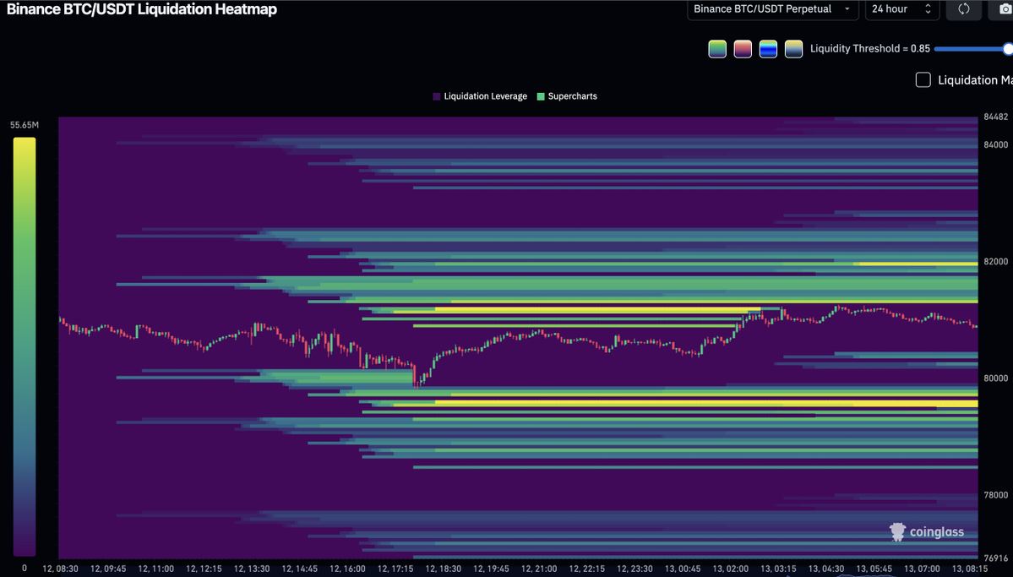This screenshot has height=577, width=1013.
Task: Click the 13, 08:15 time axis label
Action: [969, 569]
